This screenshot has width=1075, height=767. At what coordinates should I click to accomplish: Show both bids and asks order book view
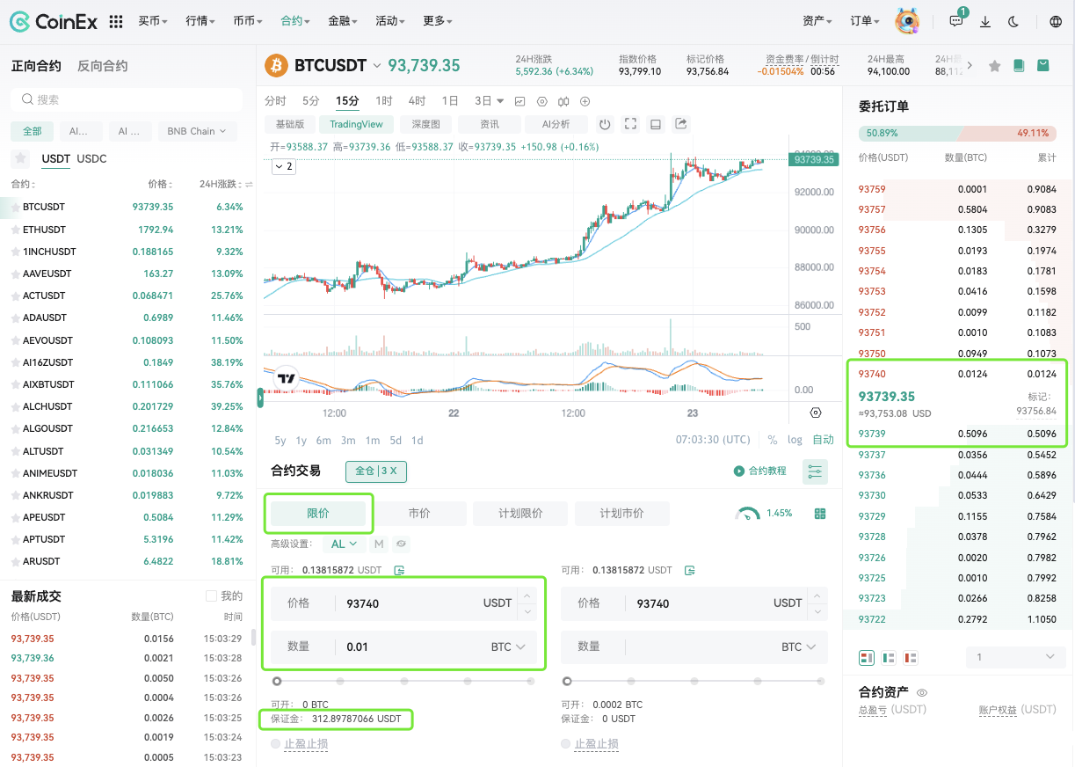[866, 657]
